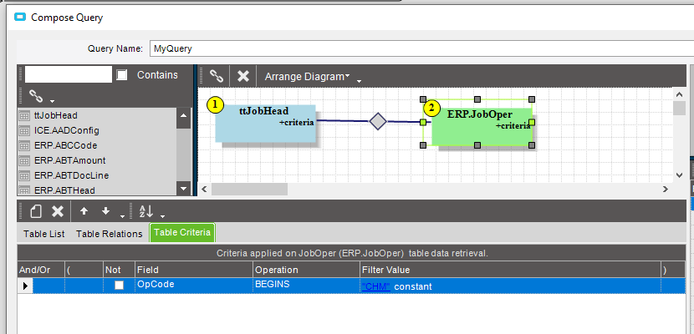Open dropdown next to the A-Z sort icon
The width and height of the screenshot is (694, 334).
coord(162,216)
